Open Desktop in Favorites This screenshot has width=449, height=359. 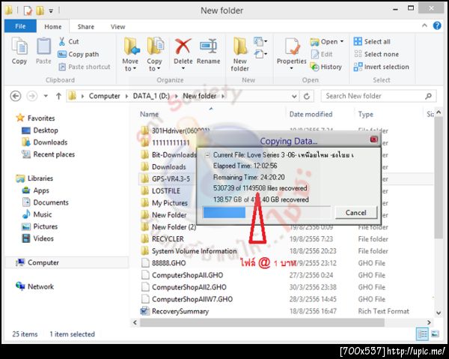[40, 130]
